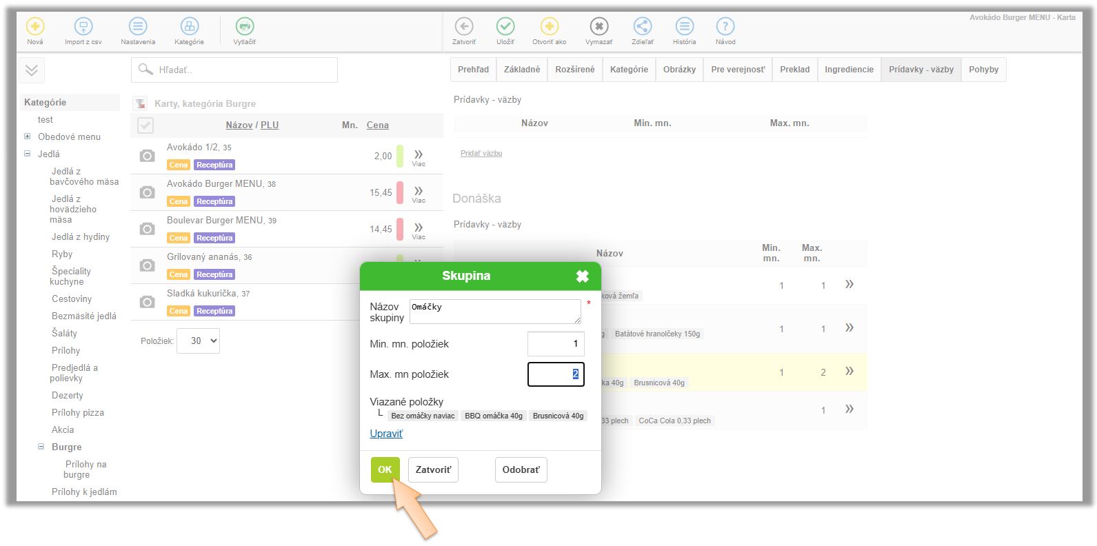Expand the Obedové menu category
The width and height of the screenshot is (1097, 546).
click(x=28, y=136)
